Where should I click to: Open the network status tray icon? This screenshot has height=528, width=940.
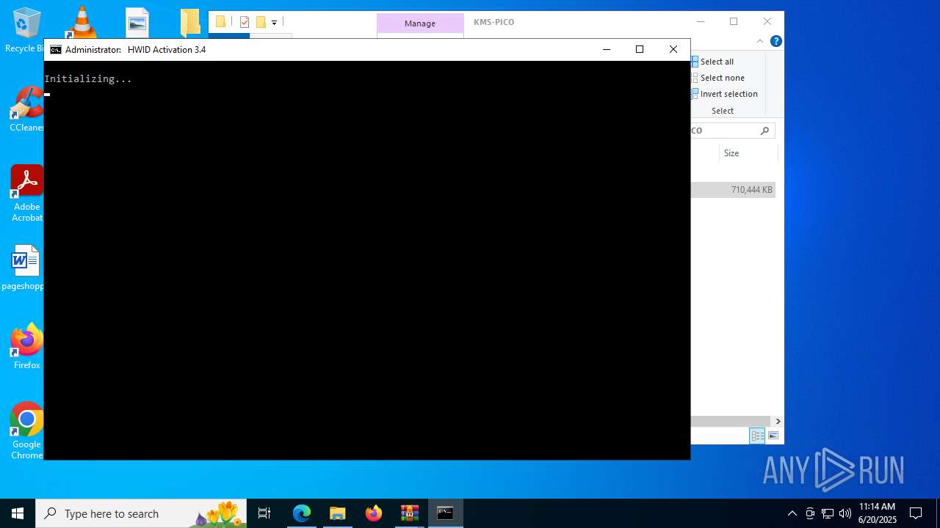[828, 513]
